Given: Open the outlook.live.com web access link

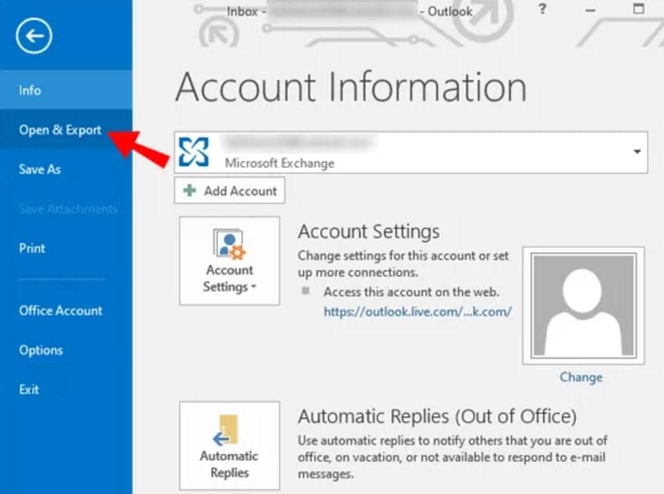Looking at the screenshot, I should 417,311.
